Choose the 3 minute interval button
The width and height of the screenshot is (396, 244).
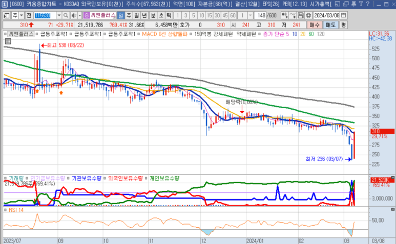pyautogui.click(x=185, y=15)
